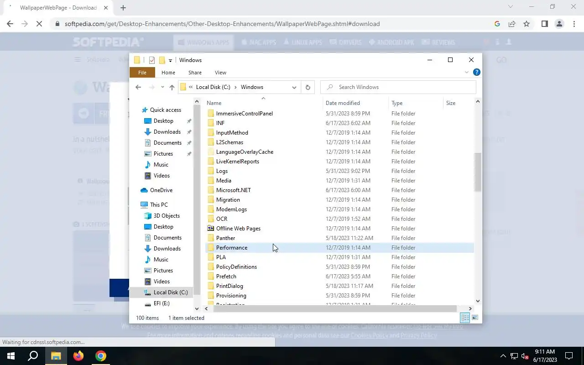Select the ModemLogs folder icon
Screen dimensions: 584x365
[210, 209]
